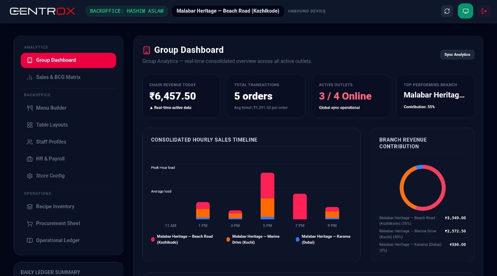View the Operational Ledger
This screenshot has width=497, height=276.
[68, 241]
